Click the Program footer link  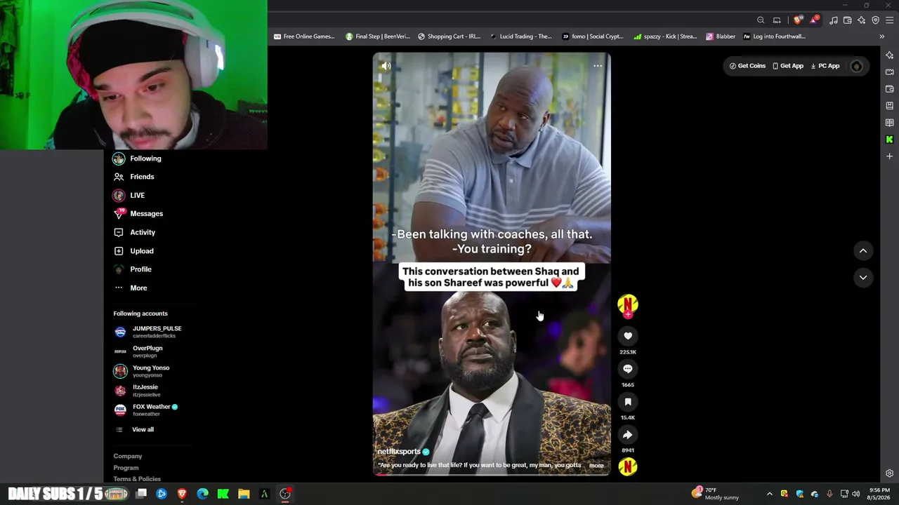pos(126,468)
